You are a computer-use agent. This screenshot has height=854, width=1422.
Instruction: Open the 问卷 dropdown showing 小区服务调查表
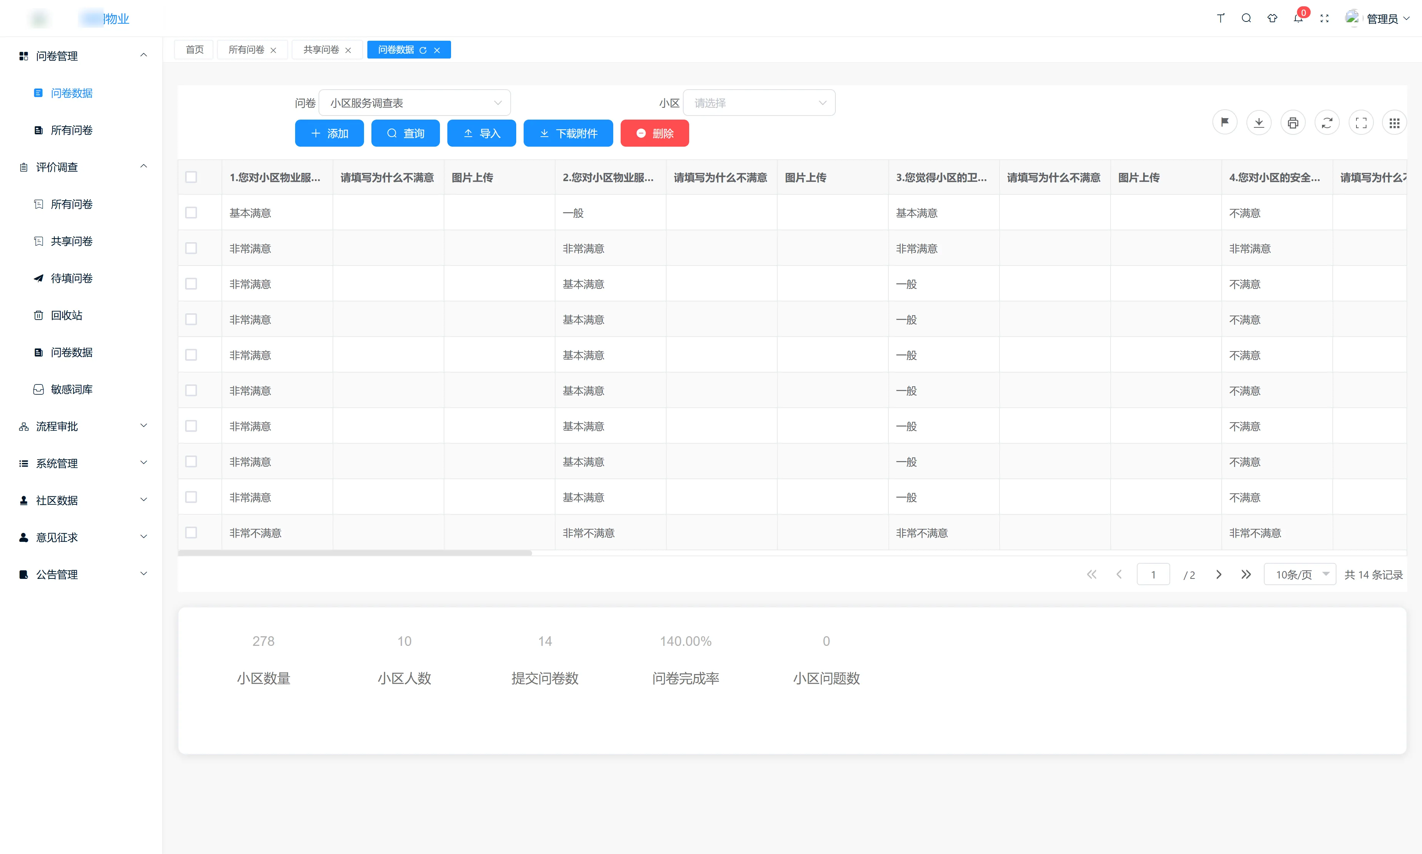(414, 103)
